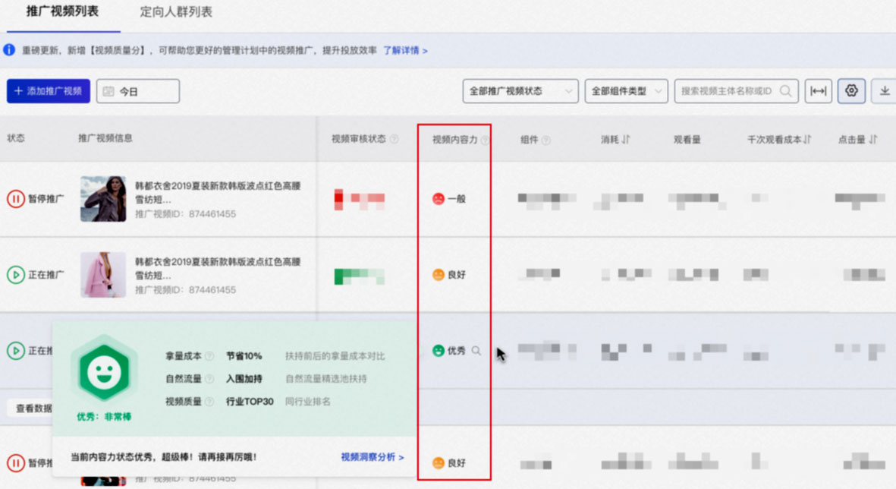Click the green smiley hexagon badge in the popup
This screenshot has height=489, width=896.
(x=104, y=372)
